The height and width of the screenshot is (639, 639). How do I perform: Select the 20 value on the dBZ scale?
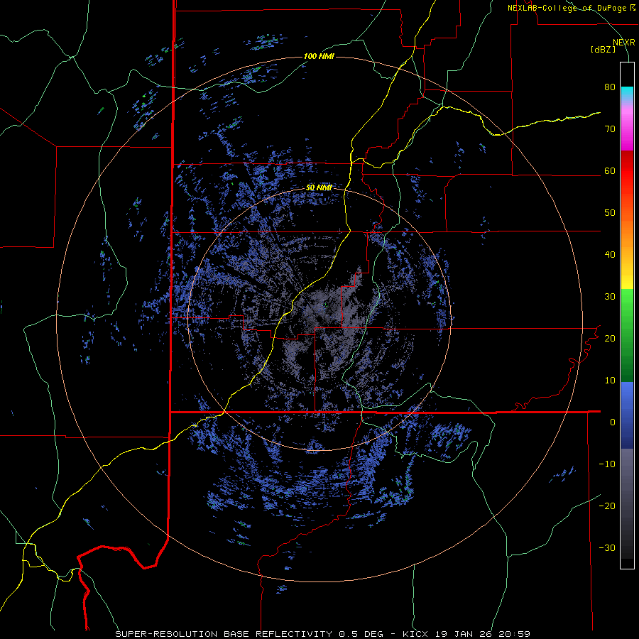click(x=610, y=339)
